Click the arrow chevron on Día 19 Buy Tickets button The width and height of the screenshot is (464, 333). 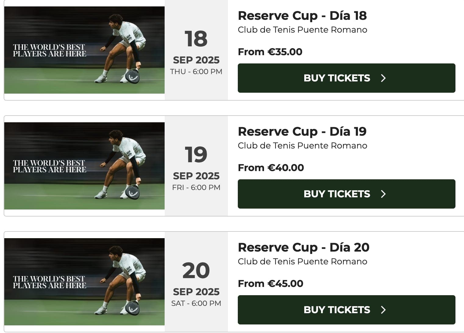coord(383,194)
